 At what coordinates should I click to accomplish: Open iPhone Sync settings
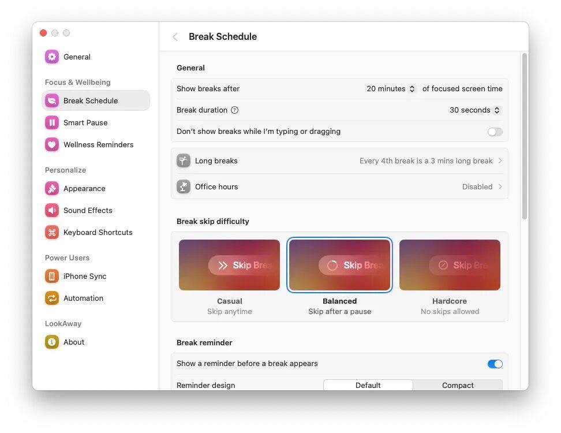51,276
